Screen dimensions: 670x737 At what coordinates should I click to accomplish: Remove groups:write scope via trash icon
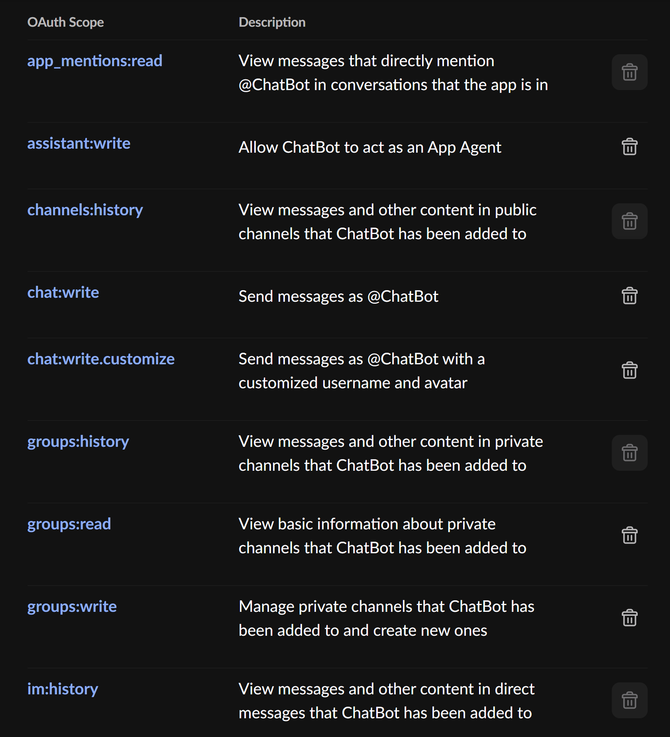tap(629, 618)
